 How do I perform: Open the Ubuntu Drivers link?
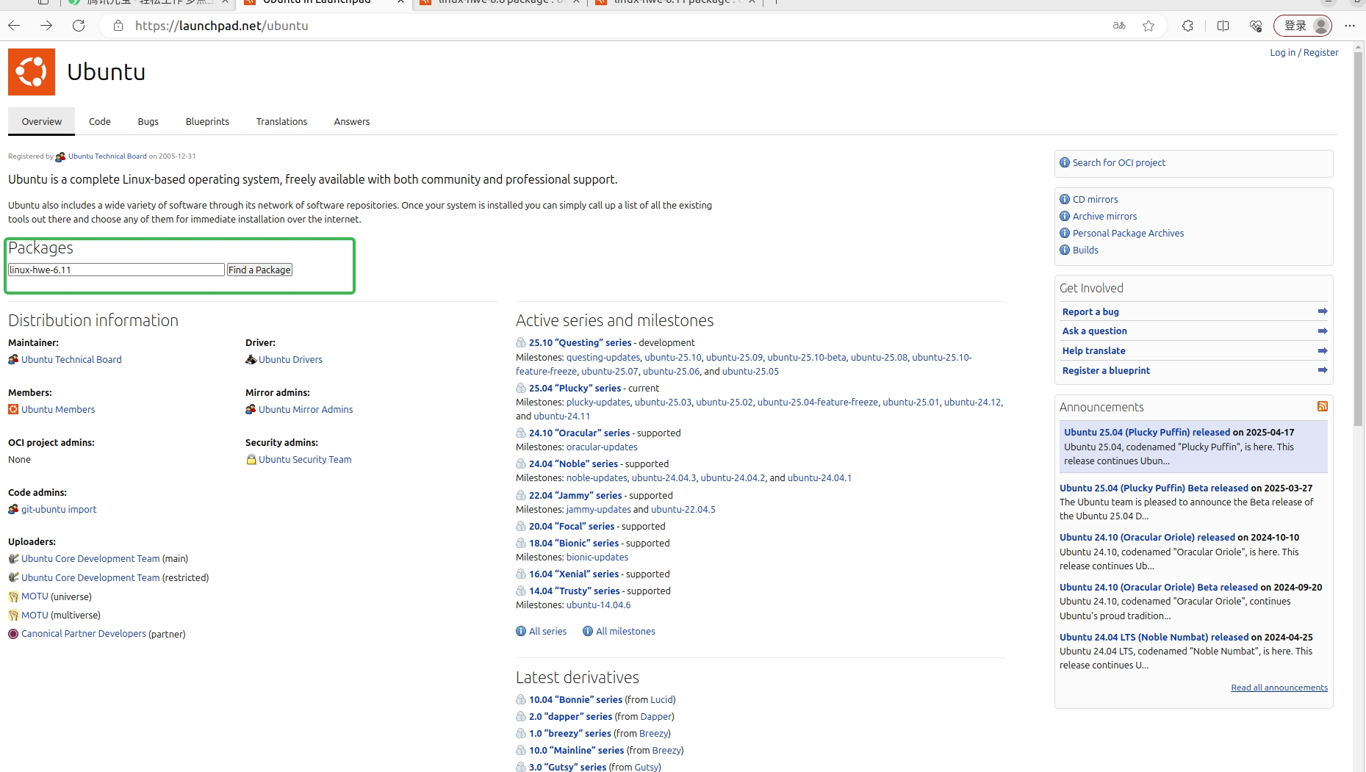coord(290,359)
